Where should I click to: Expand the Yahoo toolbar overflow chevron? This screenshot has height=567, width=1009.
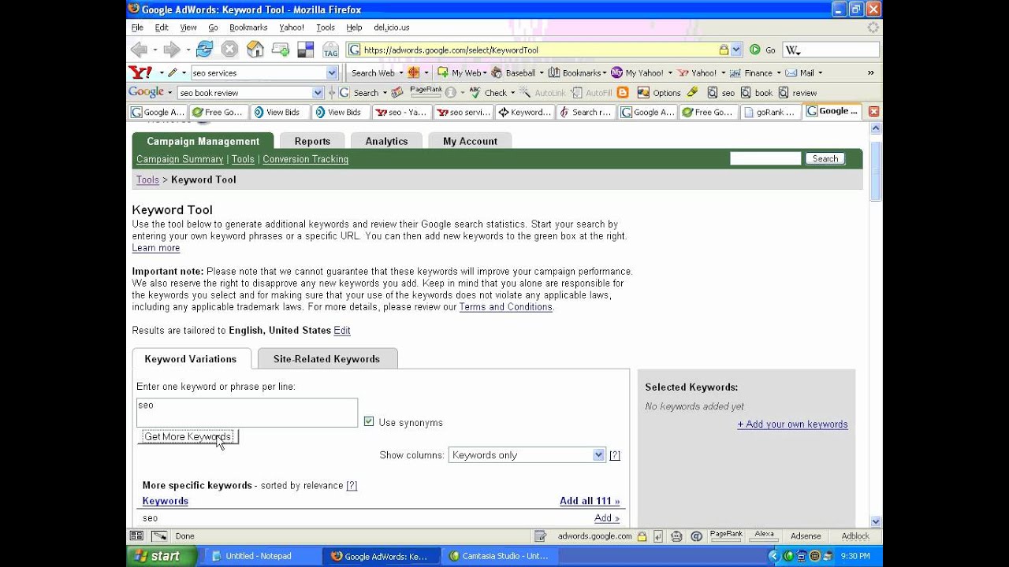(870, 72)
